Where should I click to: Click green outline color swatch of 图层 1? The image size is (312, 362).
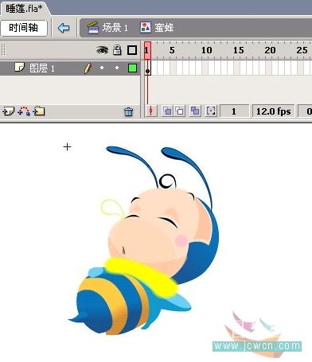tap(132, 68)
